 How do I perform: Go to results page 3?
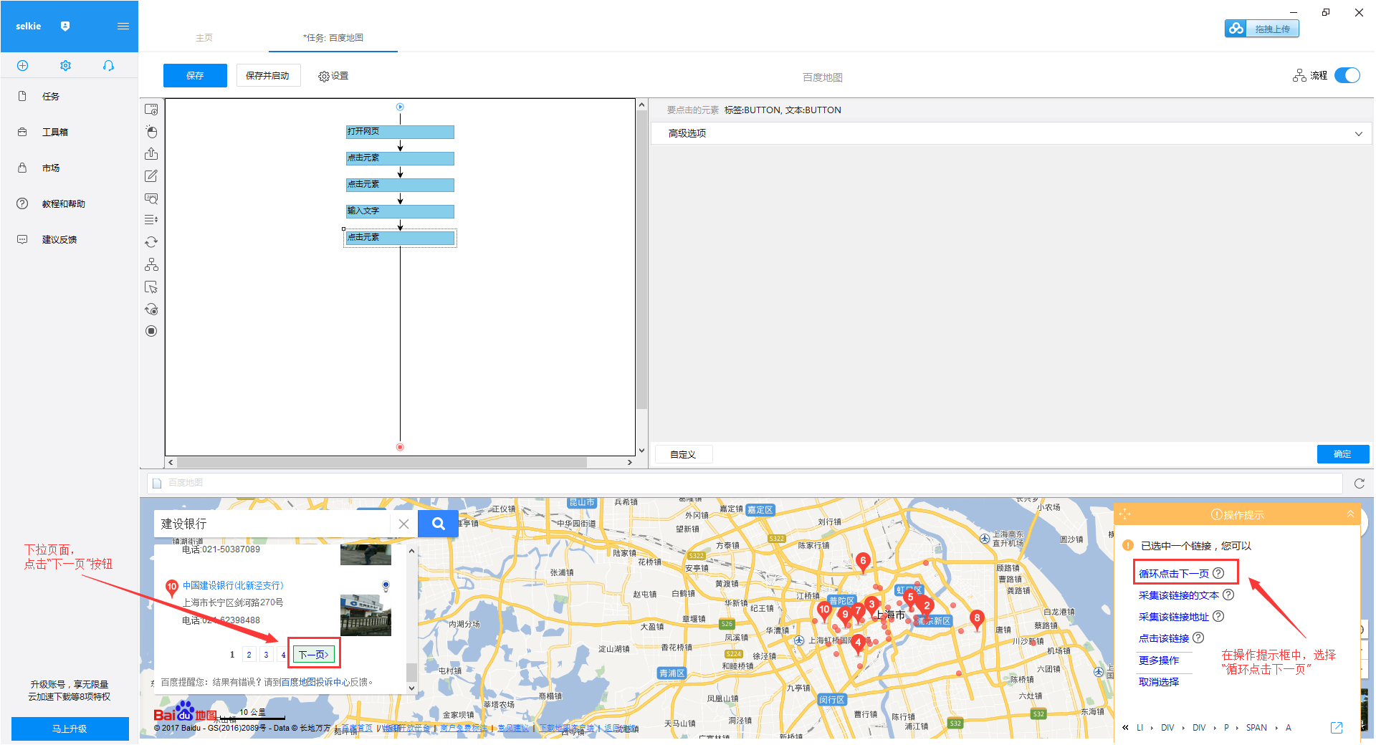click(x=266, y=655)
